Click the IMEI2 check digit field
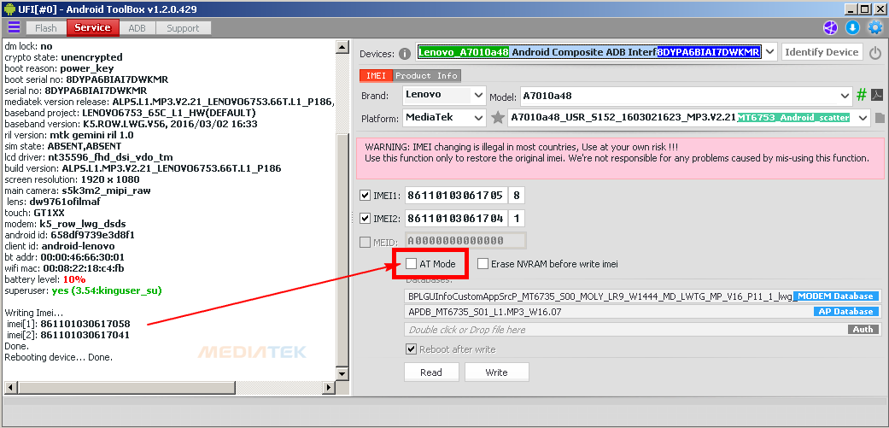Screen dimensions: 889x428 [516, 218]
